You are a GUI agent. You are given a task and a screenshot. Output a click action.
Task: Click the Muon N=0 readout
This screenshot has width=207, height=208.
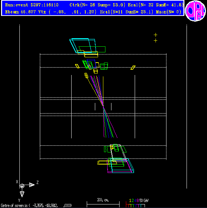pyautogui.click(x=169, y=12)
